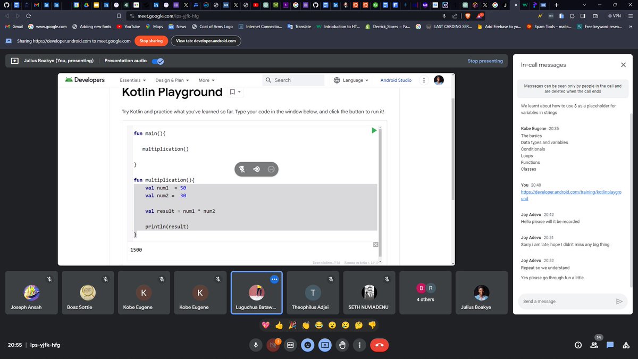Image resolution: width=638 pixels, height=359 pixels.
Task: Open the Maps bookmark
Action: [154, 26]
